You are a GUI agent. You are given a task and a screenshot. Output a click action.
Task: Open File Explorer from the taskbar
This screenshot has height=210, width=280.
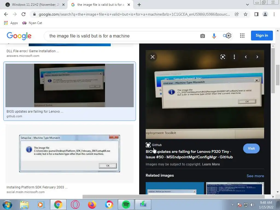pos(24,205)
